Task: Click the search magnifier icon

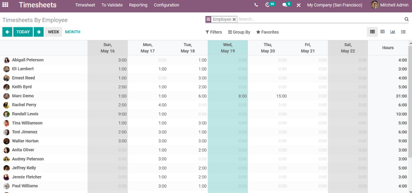Action: tap(407, 19)
